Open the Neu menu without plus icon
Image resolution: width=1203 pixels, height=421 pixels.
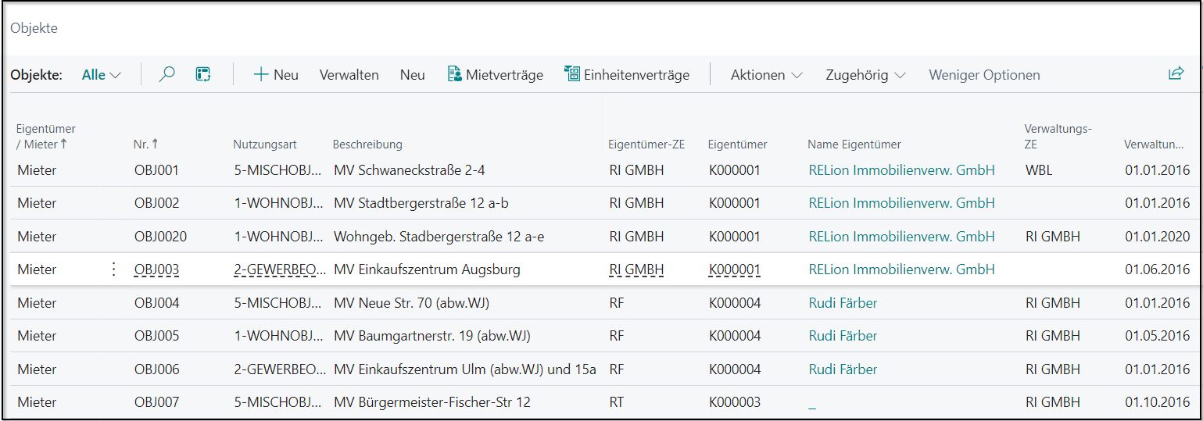coord(412,75)
